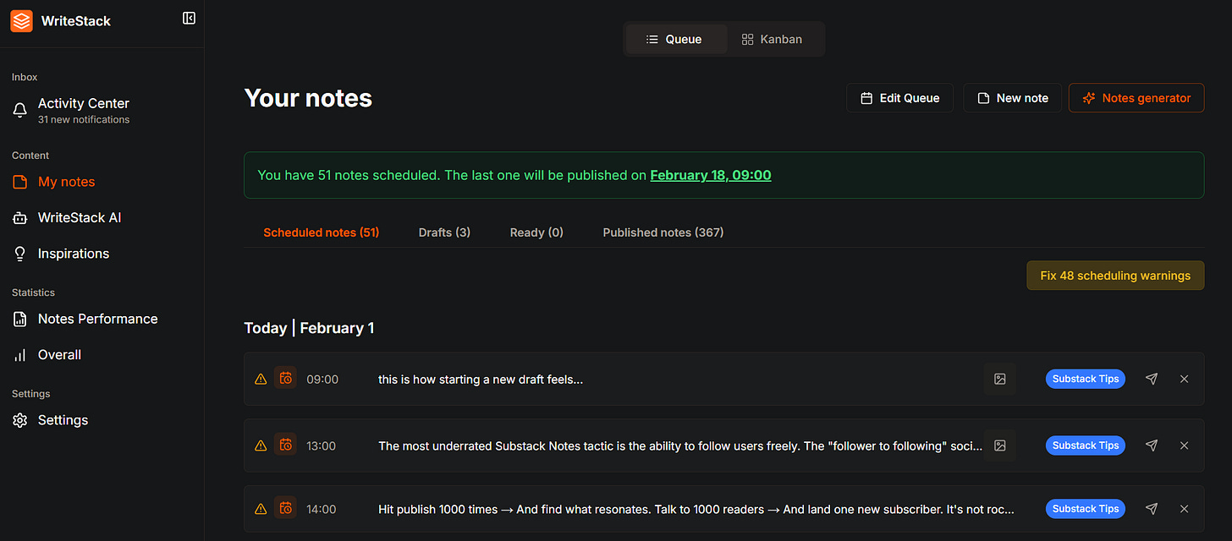This screenshot has width=1232, height=541.
Task: Open note "this is how starting a new draft feels..."
Action: 481,380
